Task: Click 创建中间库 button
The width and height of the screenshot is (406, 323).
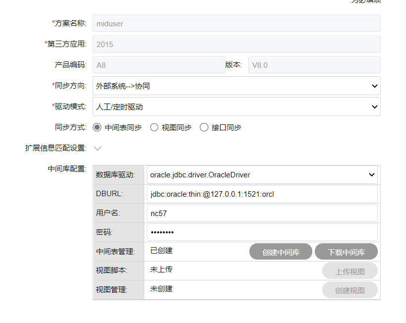Action: pyautogui.click(x=281, y=252)
